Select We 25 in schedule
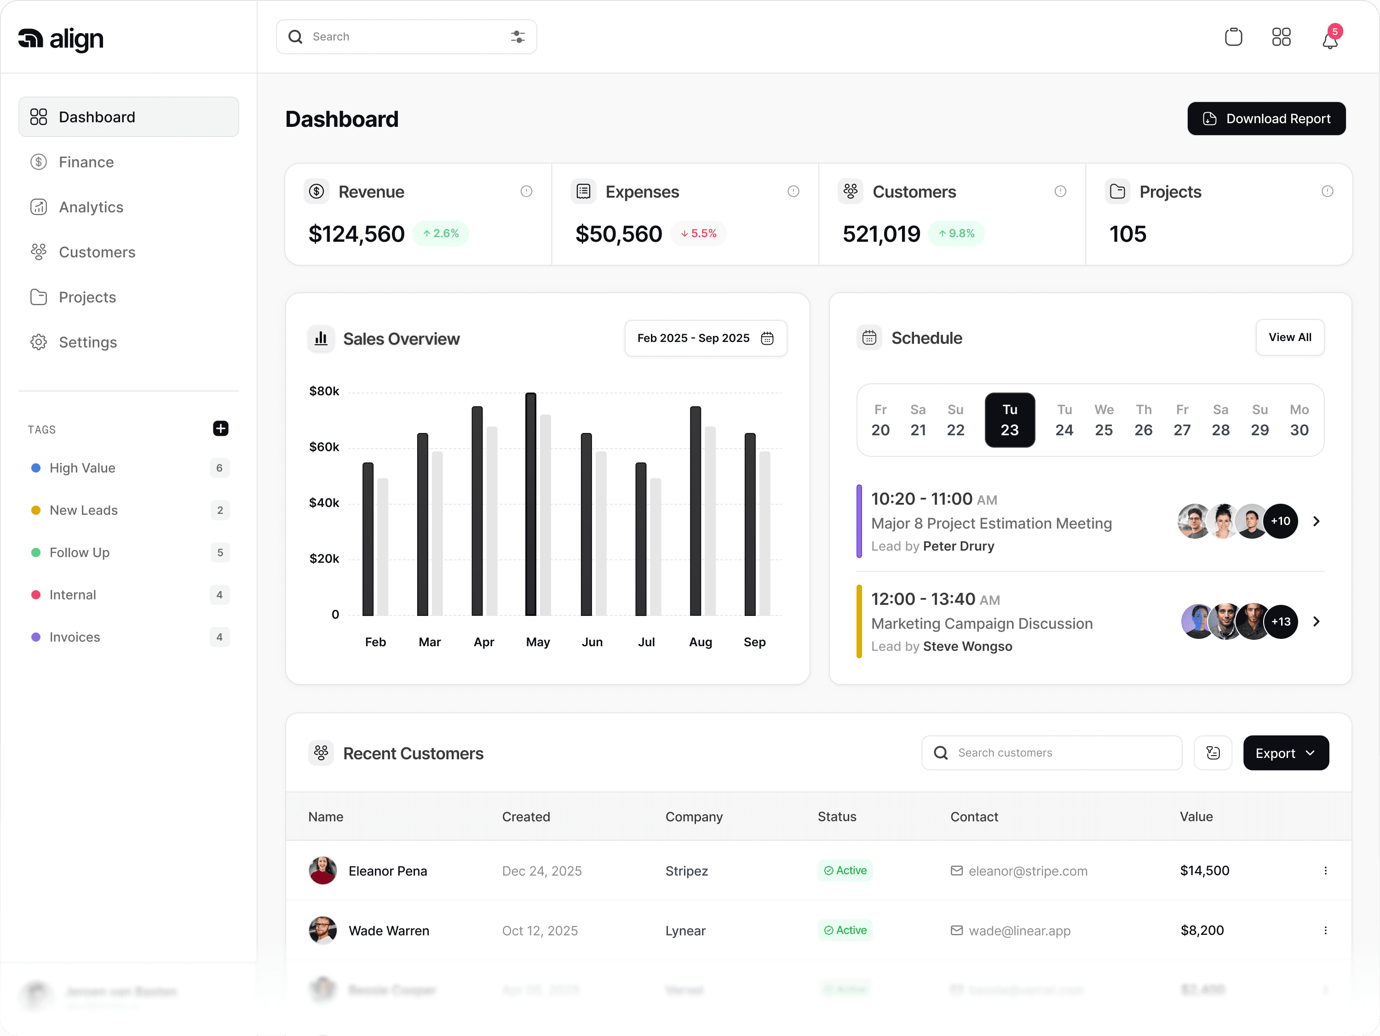This screenshot has height=1036, width=1380. [x=1104, y=420]
